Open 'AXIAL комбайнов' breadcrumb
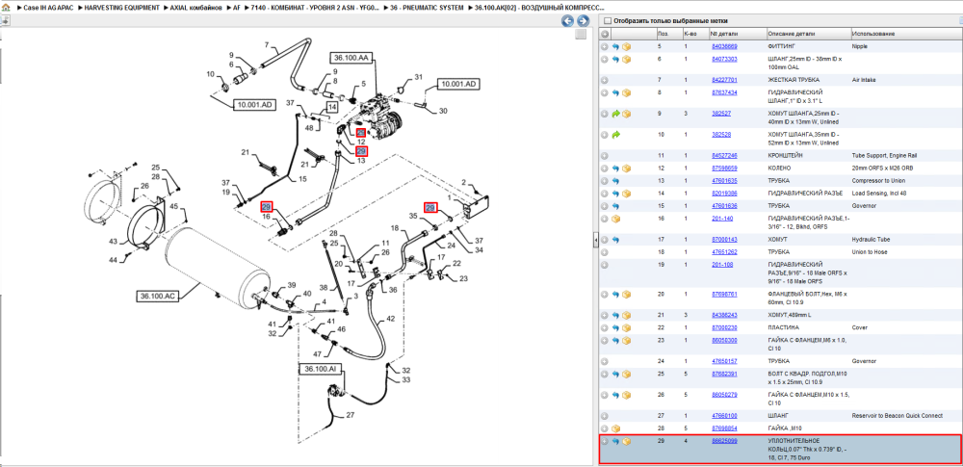Screen dimensions: 963x467 (195, 8)
